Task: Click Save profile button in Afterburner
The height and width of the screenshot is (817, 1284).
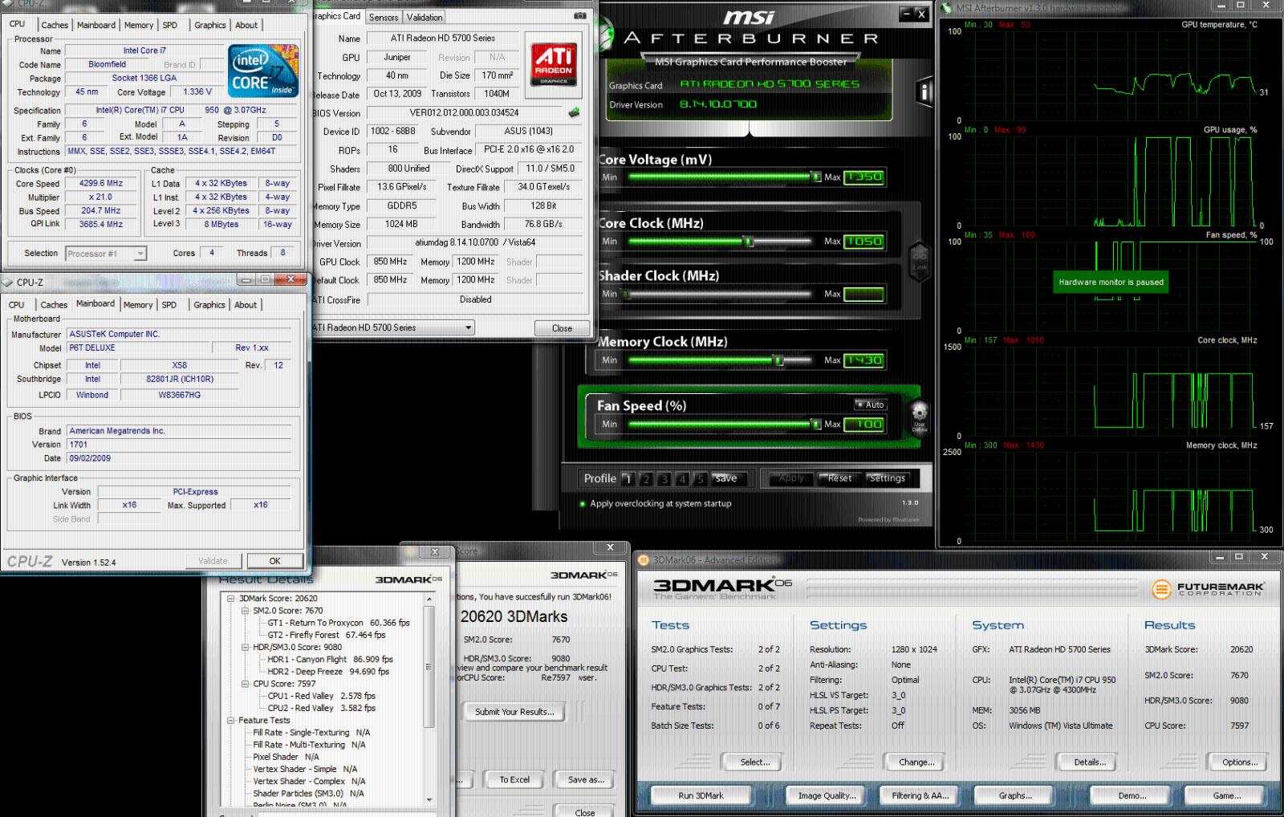Action: 726,478
